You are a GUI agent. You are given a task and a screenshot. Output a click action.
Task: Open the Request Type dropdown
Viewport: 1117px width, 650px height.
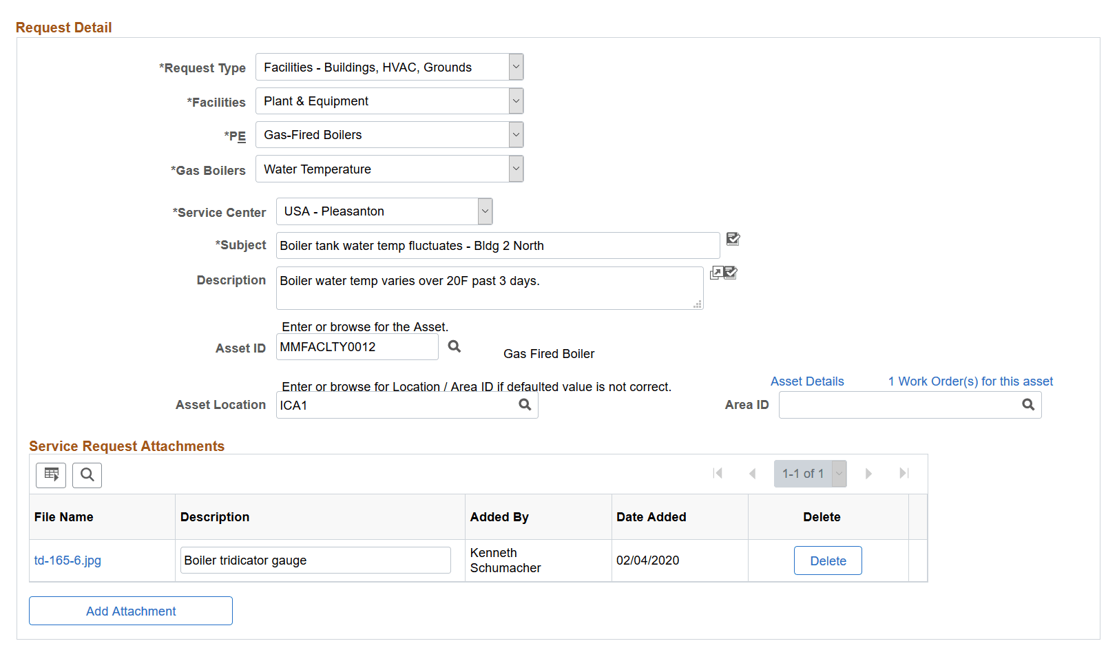coord(515,67)
